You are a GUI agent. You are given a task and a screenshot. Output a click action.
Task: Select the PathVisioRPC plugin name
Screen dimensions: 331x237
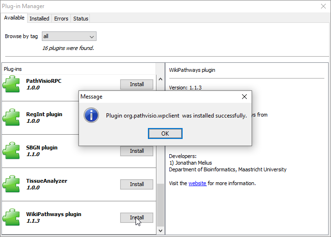coord(44,81)
